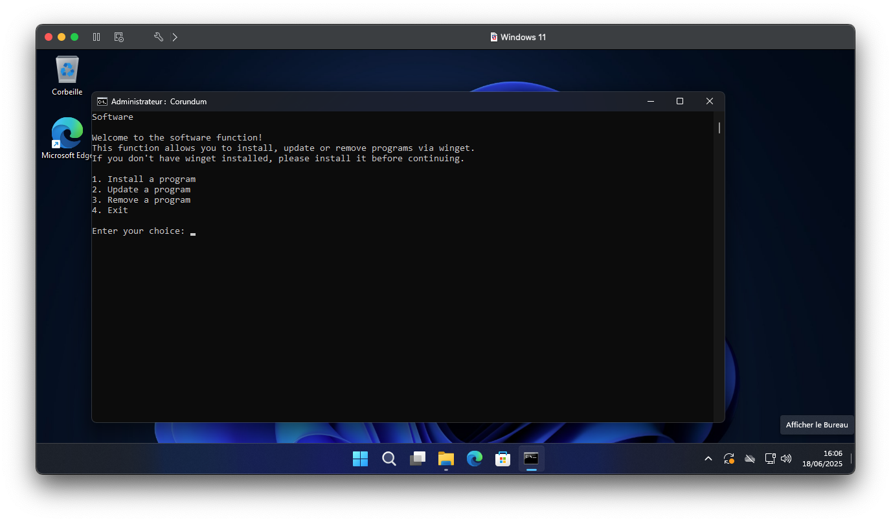Pause the virtual machine from the toolbar

(x=96, y=37)
